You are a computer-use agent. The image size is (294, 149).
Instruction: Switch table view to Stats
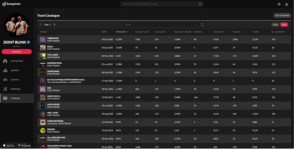pos(284,24)
